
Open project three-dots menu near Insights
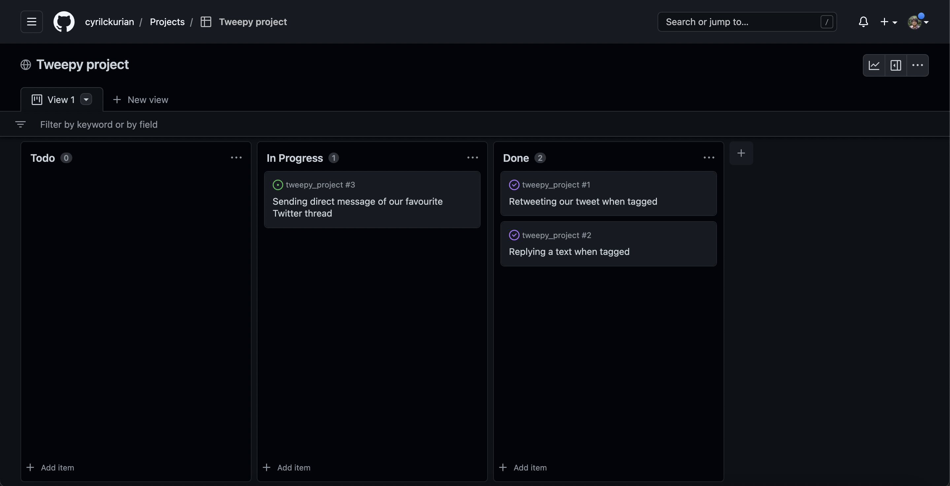[918, 65]
